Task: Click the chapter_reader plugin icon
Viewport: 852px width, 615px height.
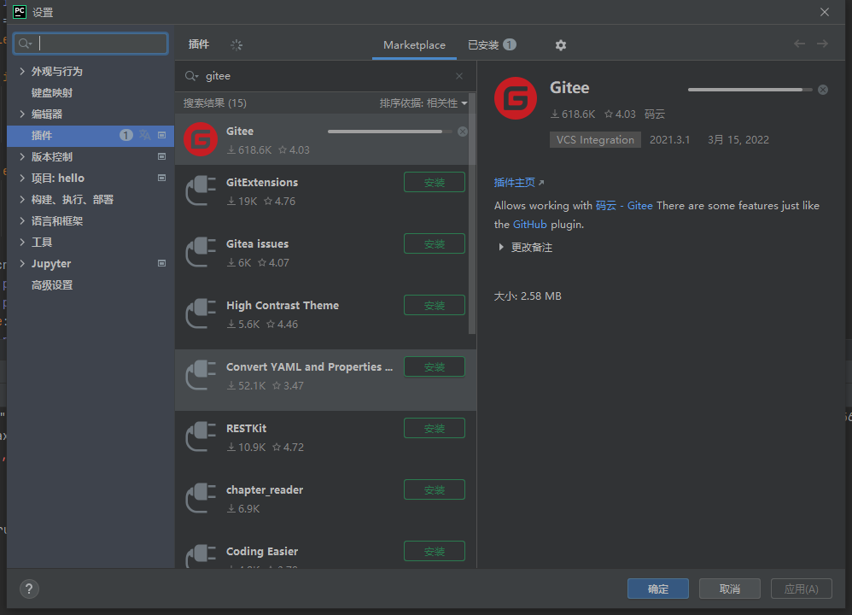Action: click(201, 498)
